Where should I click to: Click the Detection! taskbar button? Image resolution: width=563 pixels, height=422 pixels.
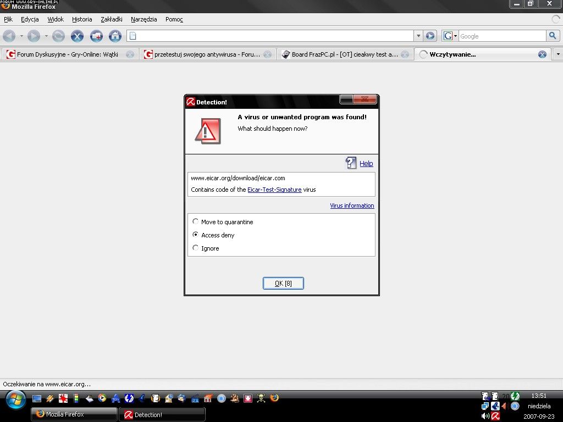click(x=162, y=414)
